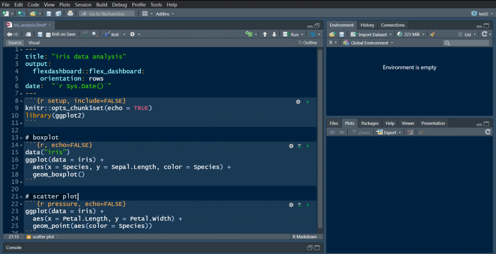The width and height of the screenshot is (496, 254).
Task: Click the memory usage pie icon
Action: coord(400,34)
